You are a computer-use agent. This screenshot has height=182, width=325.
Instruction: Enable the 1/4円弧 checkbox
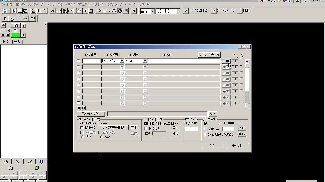[x=82, y=128]
